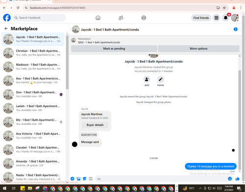The image size is (245, 192).
Task: Open the Groups icon in top navigation
Action: (144, 18)
